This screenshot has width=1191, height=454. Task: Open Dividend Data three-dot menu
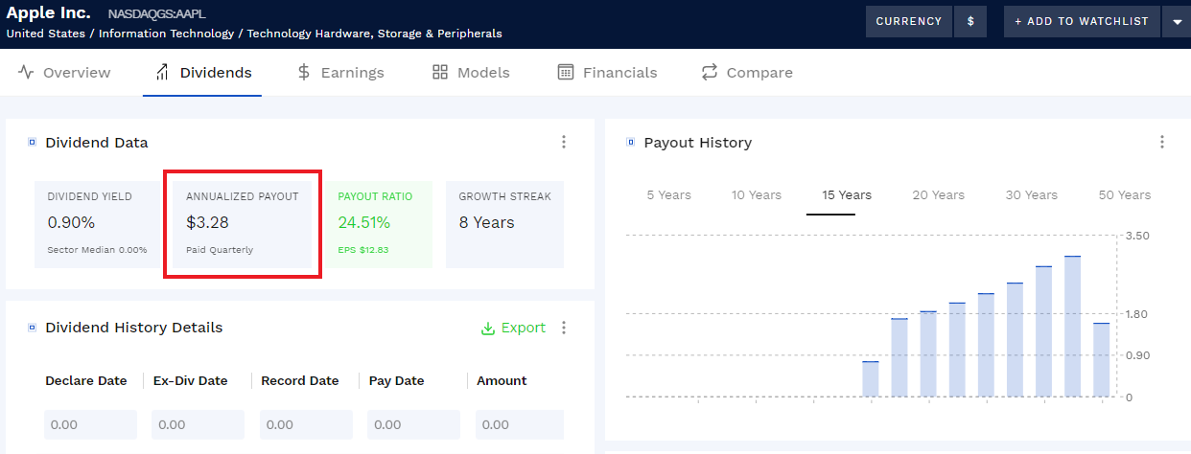[564, 142]
